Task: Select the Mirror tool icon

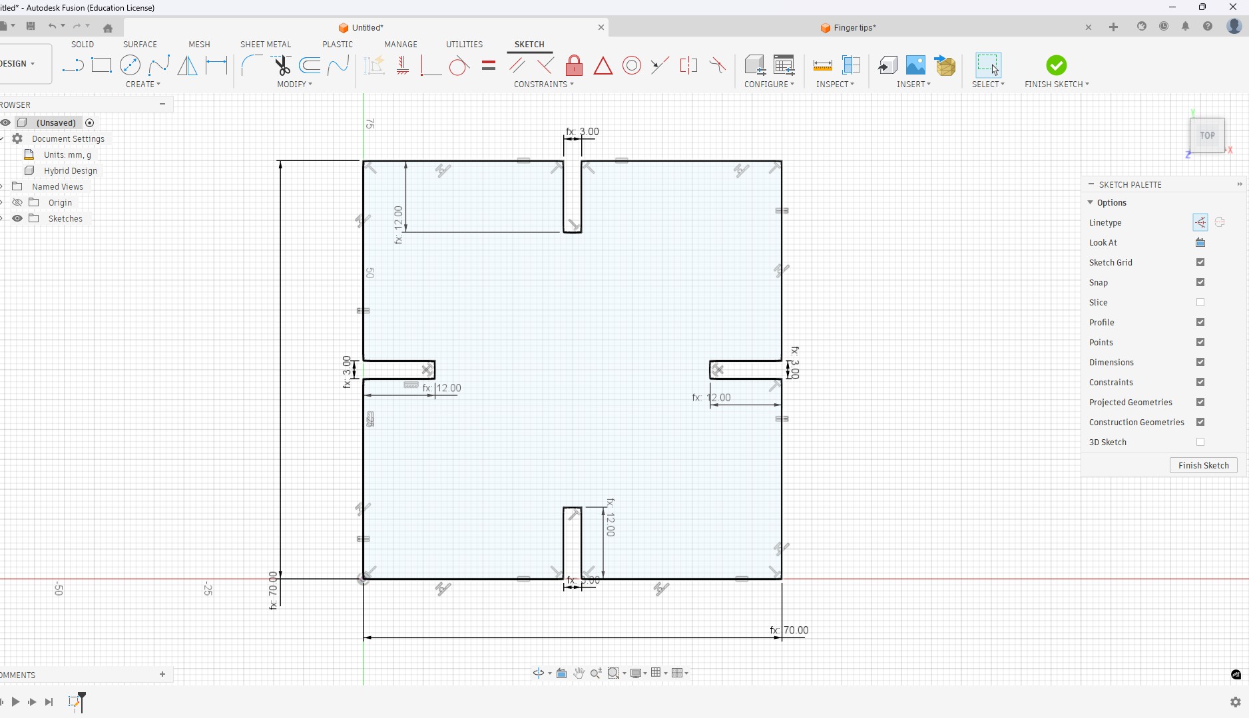Action: pos(188,65)
